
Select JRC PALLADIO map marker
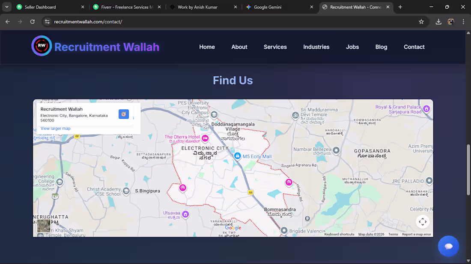429,181
